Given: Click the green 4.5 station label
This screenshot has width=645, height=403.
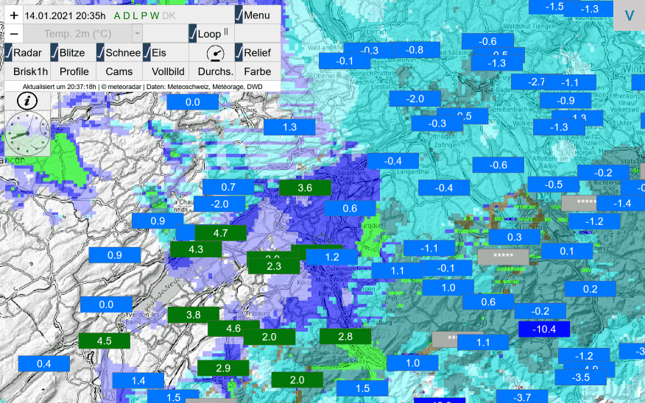Looking at the screenshot, I should (105, 341).
